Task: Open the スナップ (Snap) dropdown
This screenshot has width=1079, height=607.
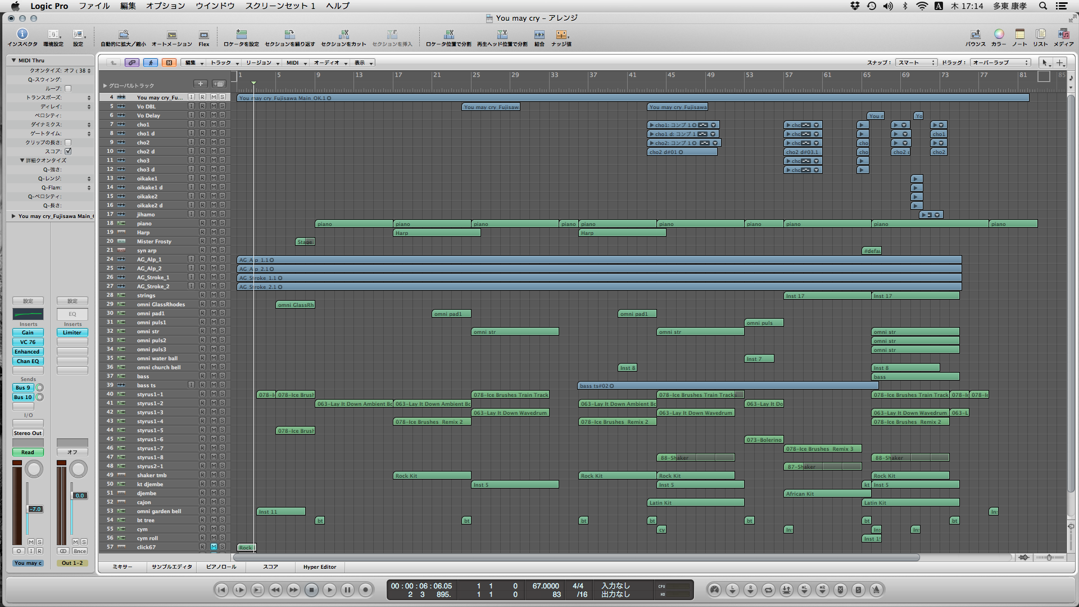Action: pyautogui.click(x=916, y=62)
